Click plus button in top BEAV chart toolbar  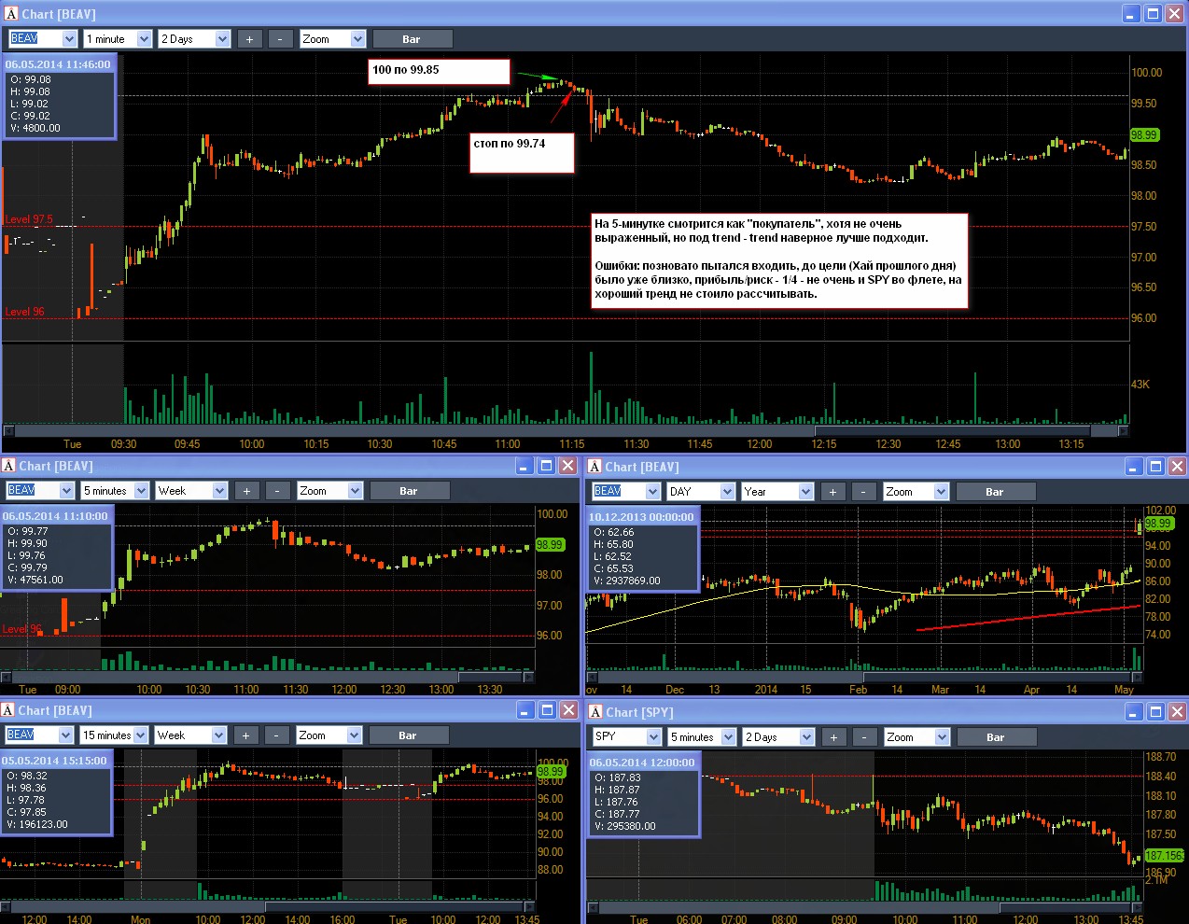click(x=249, y=39)
